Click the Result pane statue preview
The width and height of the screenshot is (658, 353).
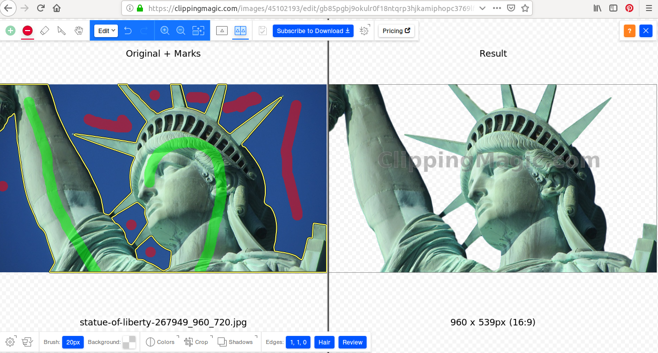coord(492,178)
